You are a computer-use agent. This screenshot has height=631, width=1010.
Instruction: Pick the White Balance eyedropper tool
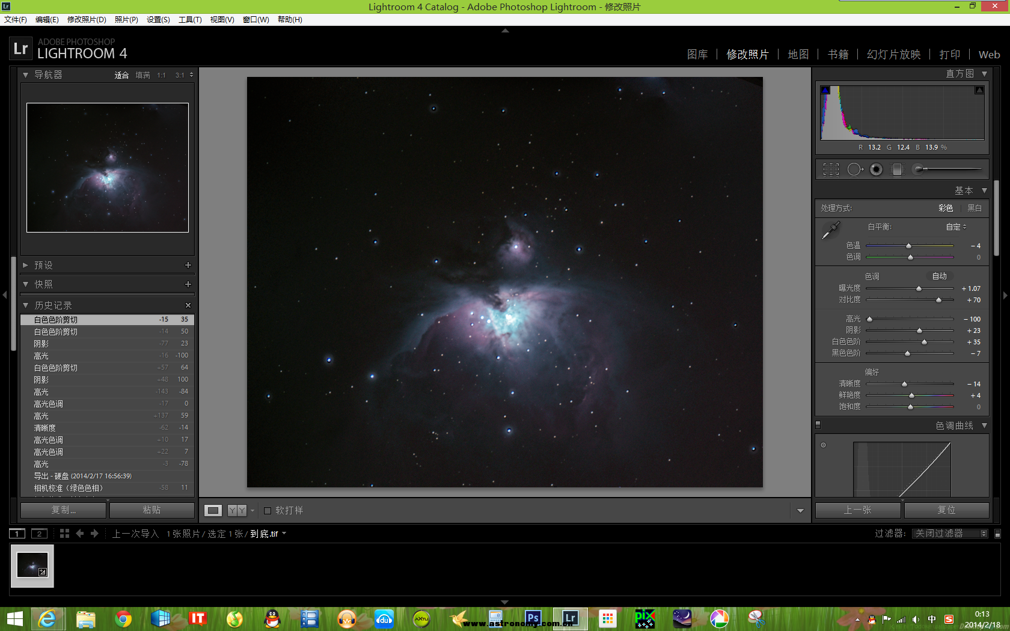pyautogui.click(x=831, y=230)
